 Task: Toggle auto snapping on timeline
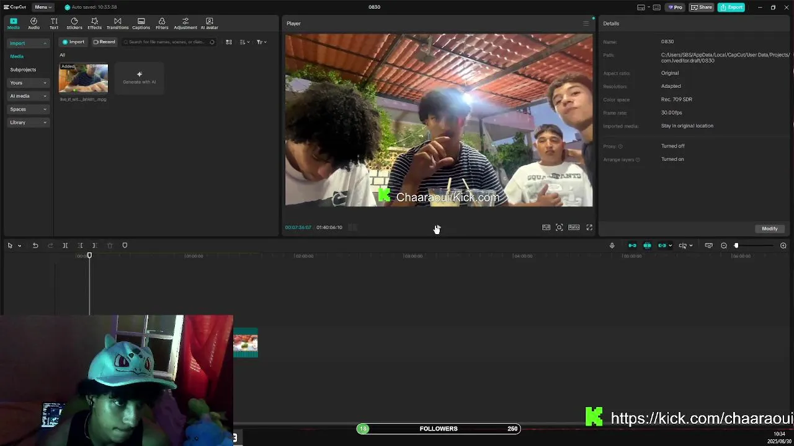coord(647,246)
